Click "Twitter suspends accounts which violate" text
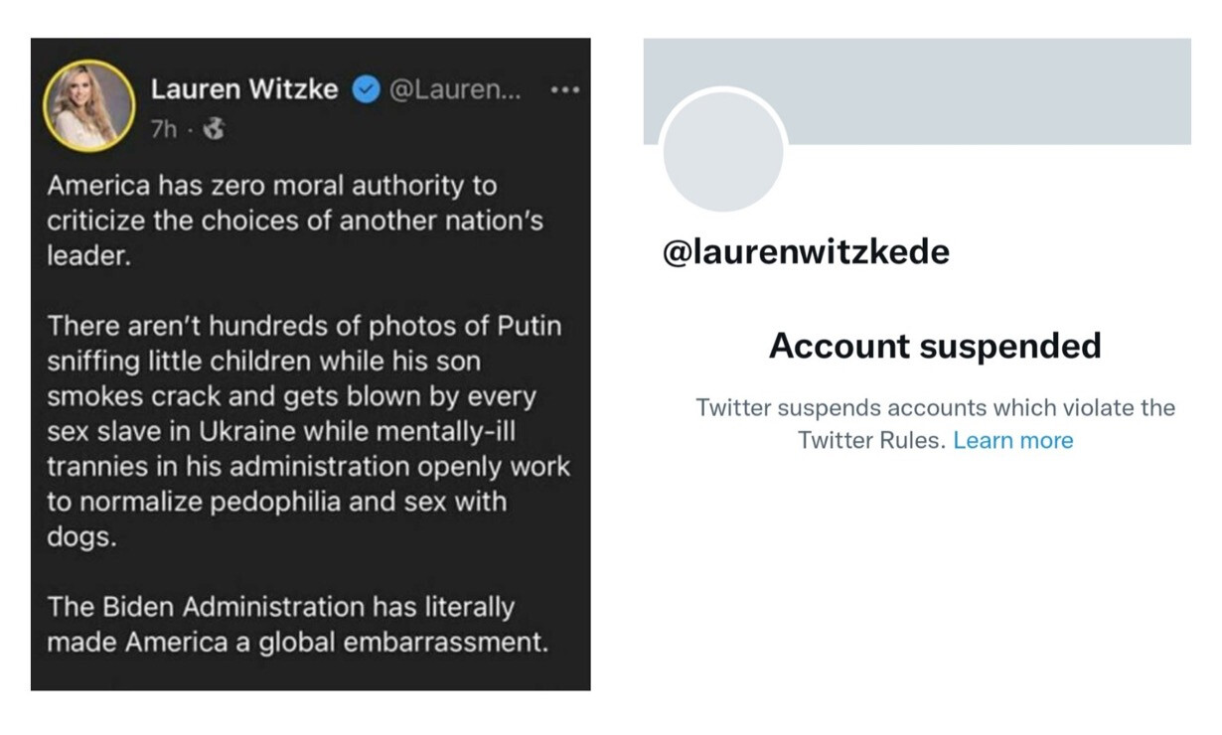Image resolution: width=1222 pixels, height=735 pixels. coord(935,407)
